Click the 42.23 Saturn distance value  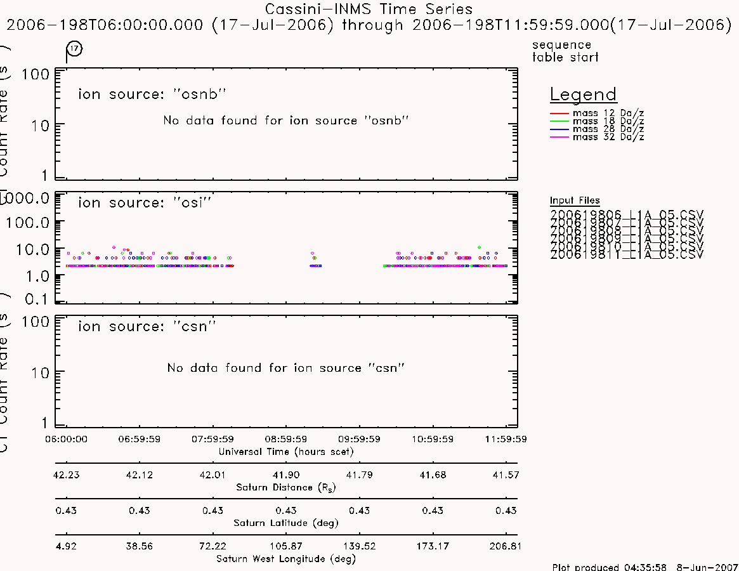pyautogui.click(x=66, y=475)
